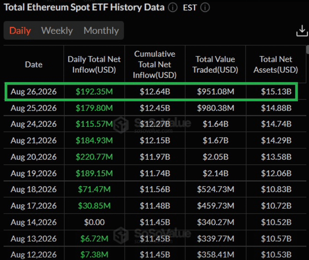The height and width of the screenshot is (260, 309).
Task: Open info icon next to EST
Action: [x=205, y=8]
